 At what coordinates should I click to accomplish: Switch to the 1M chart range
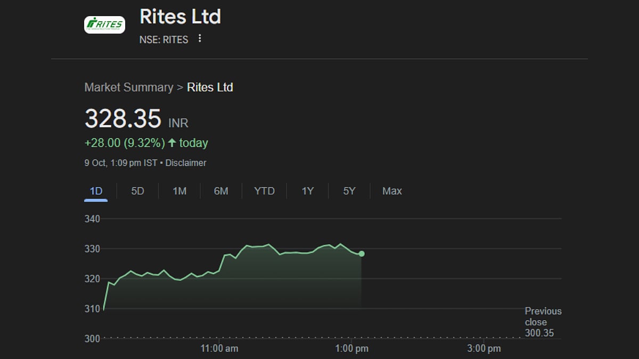point(179,191)
